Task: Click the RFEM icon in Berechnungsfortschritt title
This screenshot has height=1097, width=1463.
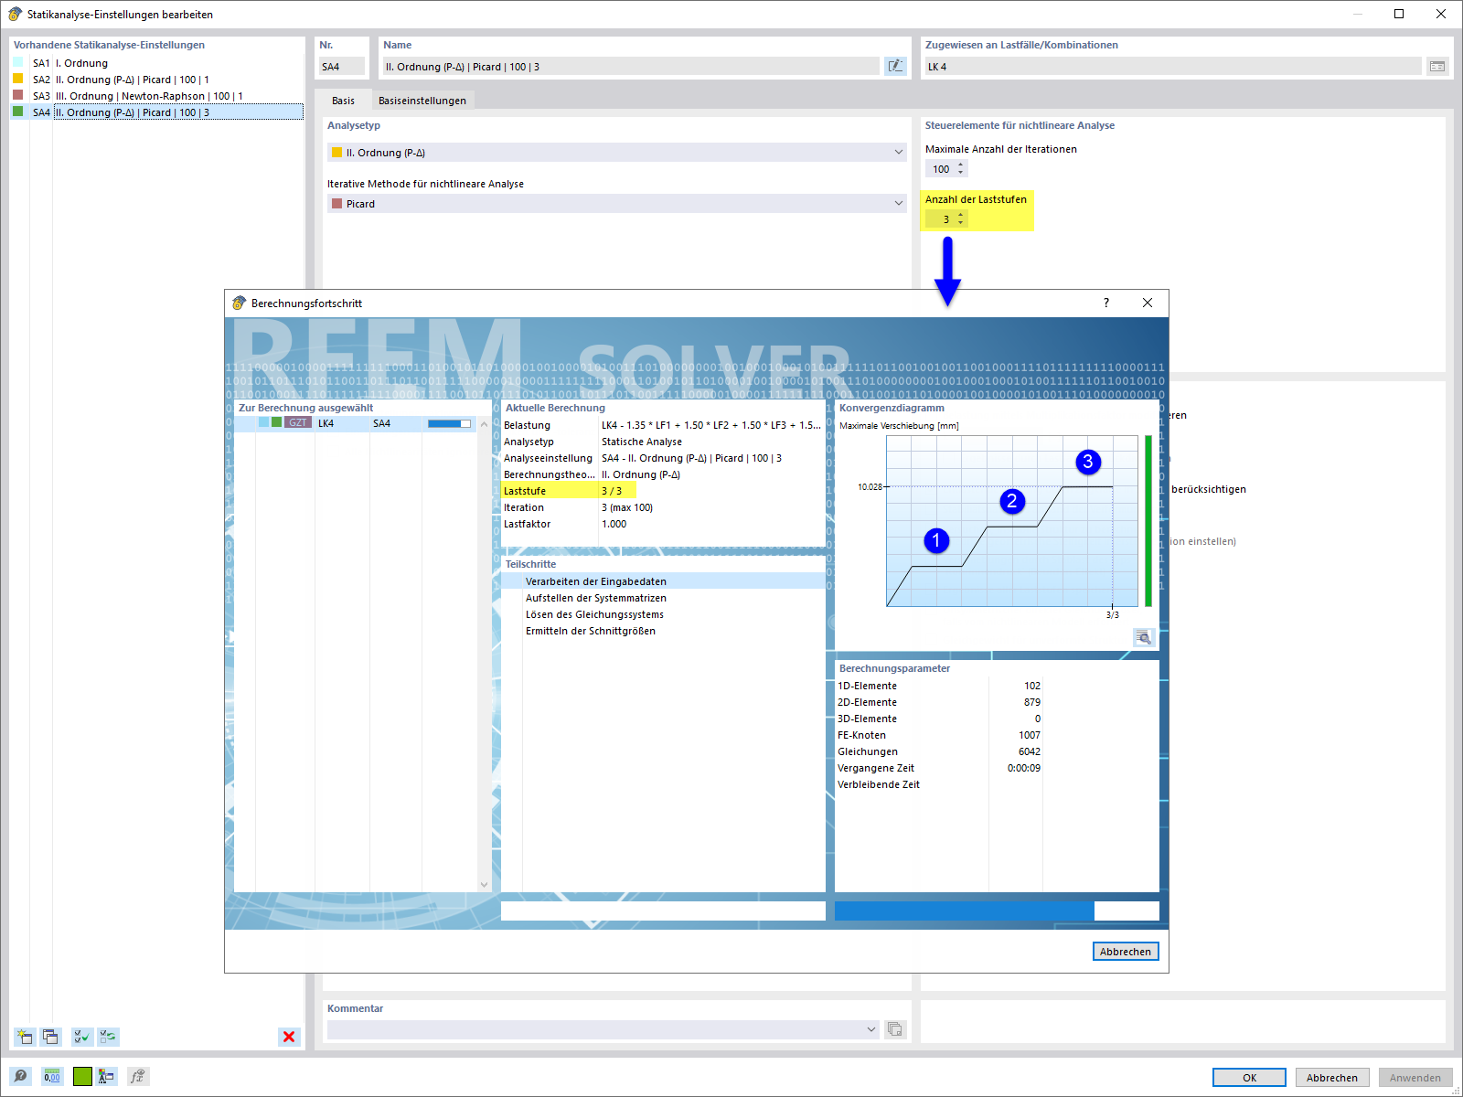Action: coord(240,303)
